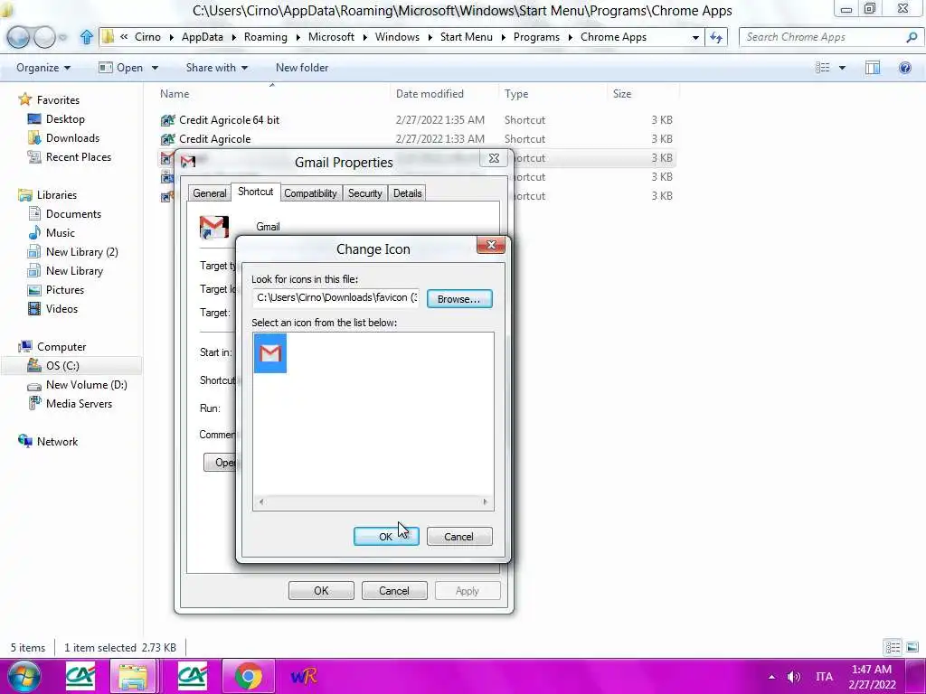The height and width of the screenshot is (694, 926).
Task: Click AppData in address breadcrumb
Action: [202, 37]
